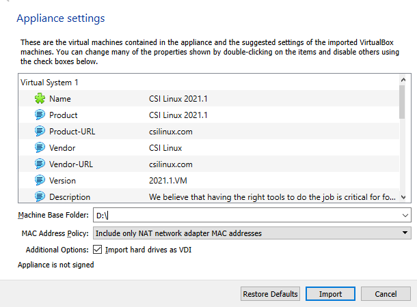The image size is (417, 307).
Task: Select the Product-URL value csilinux.com
Action: click(170, 132)
